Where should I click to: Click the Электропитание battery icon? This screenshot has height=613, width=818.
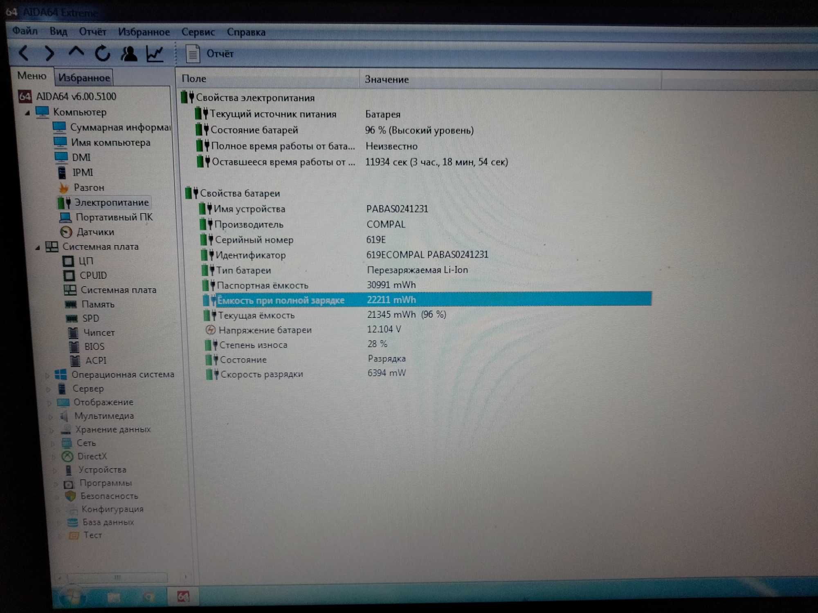point(64,202)
